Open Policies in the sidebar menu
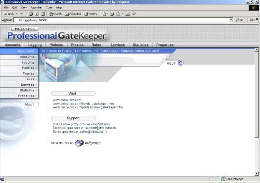This screenshot has width=260, height=183. pos(19,68)
